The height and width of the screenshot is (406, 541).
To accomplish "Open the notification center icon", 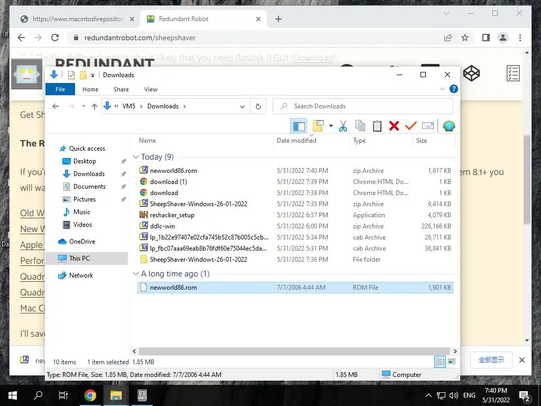I will click(525, 396).
